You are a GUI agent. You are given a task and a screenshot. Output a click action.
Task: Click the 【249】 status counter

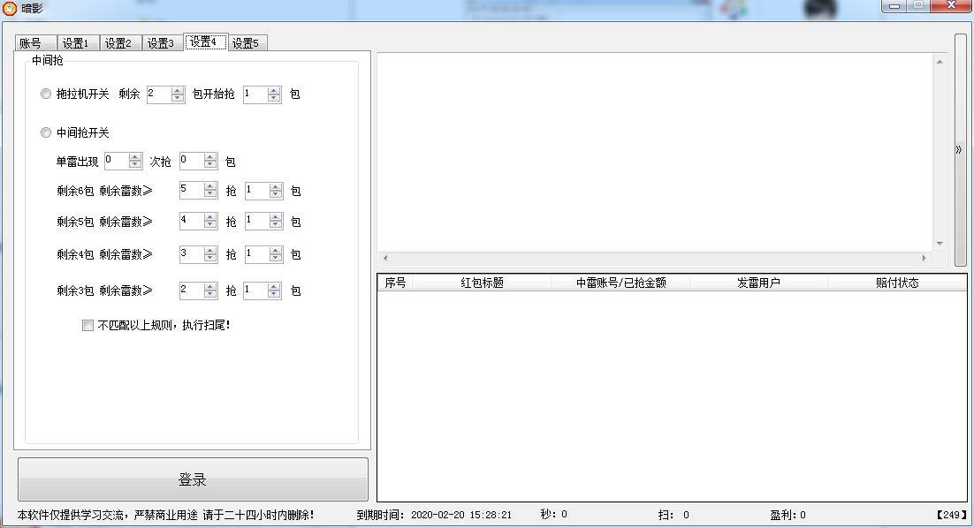pos(952,515)
